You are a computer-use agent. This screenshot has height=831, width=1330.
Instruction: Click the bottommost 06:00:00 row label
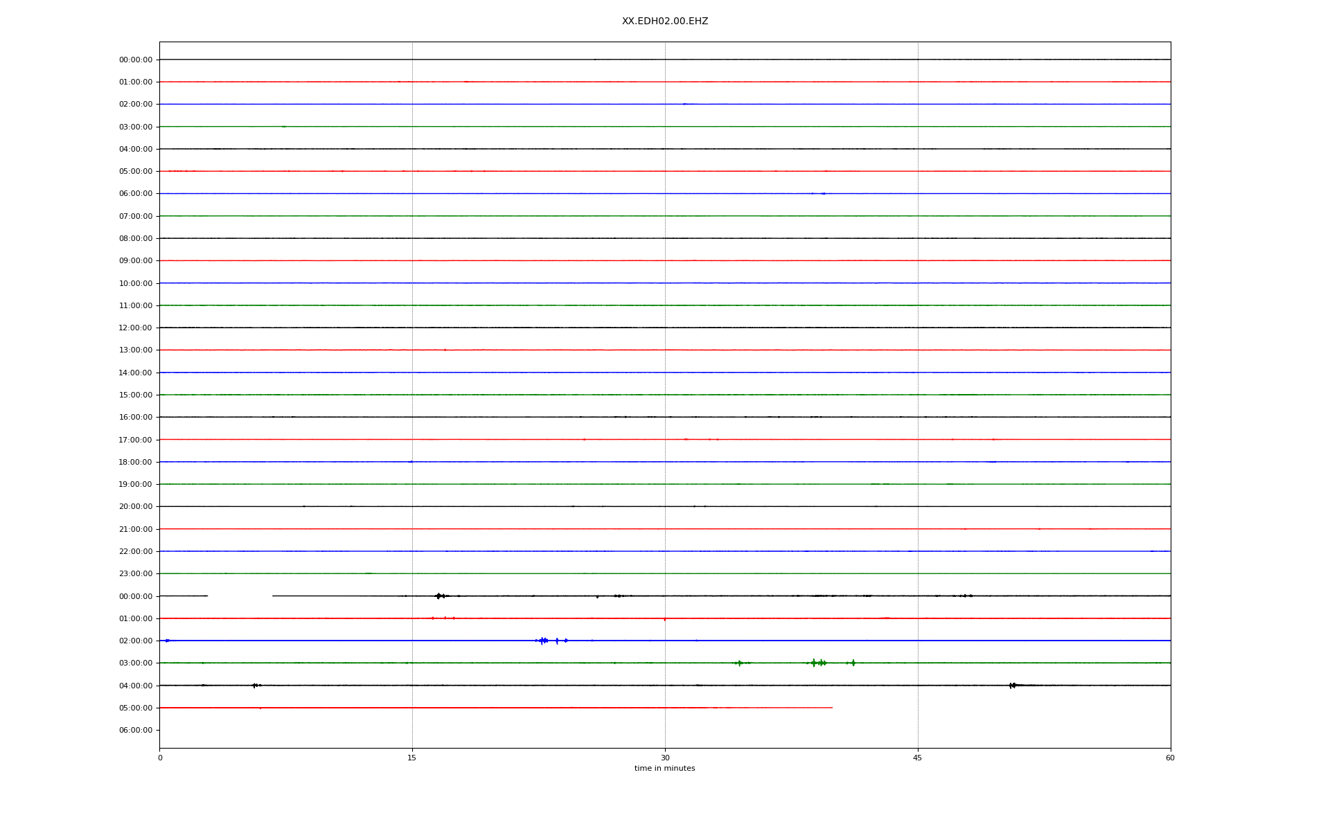tap(135, 730)
